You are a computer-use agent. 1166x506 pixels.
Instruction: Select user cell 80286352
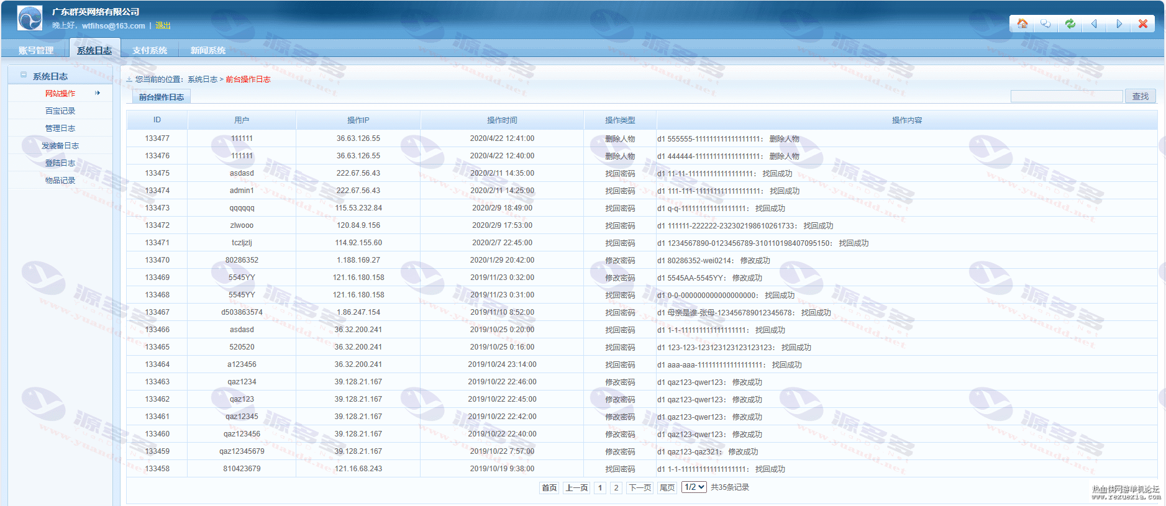coord(242,260)
